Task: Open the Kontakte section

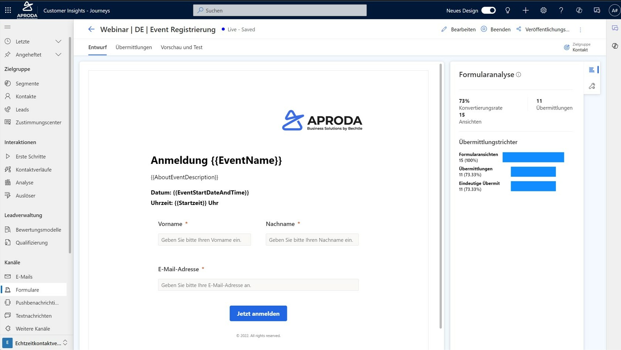Action: (26, 96)
